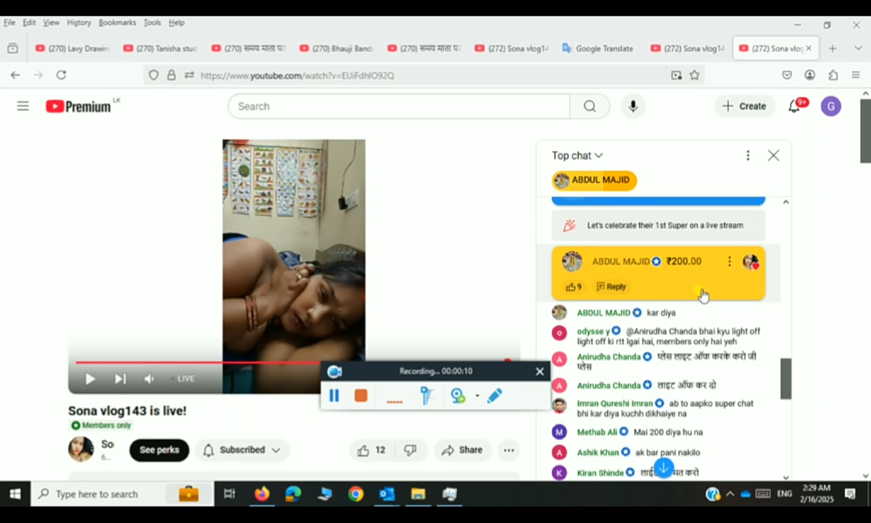Open the View menu
This screenshot has width=871, height=523.
click(51, 22)
